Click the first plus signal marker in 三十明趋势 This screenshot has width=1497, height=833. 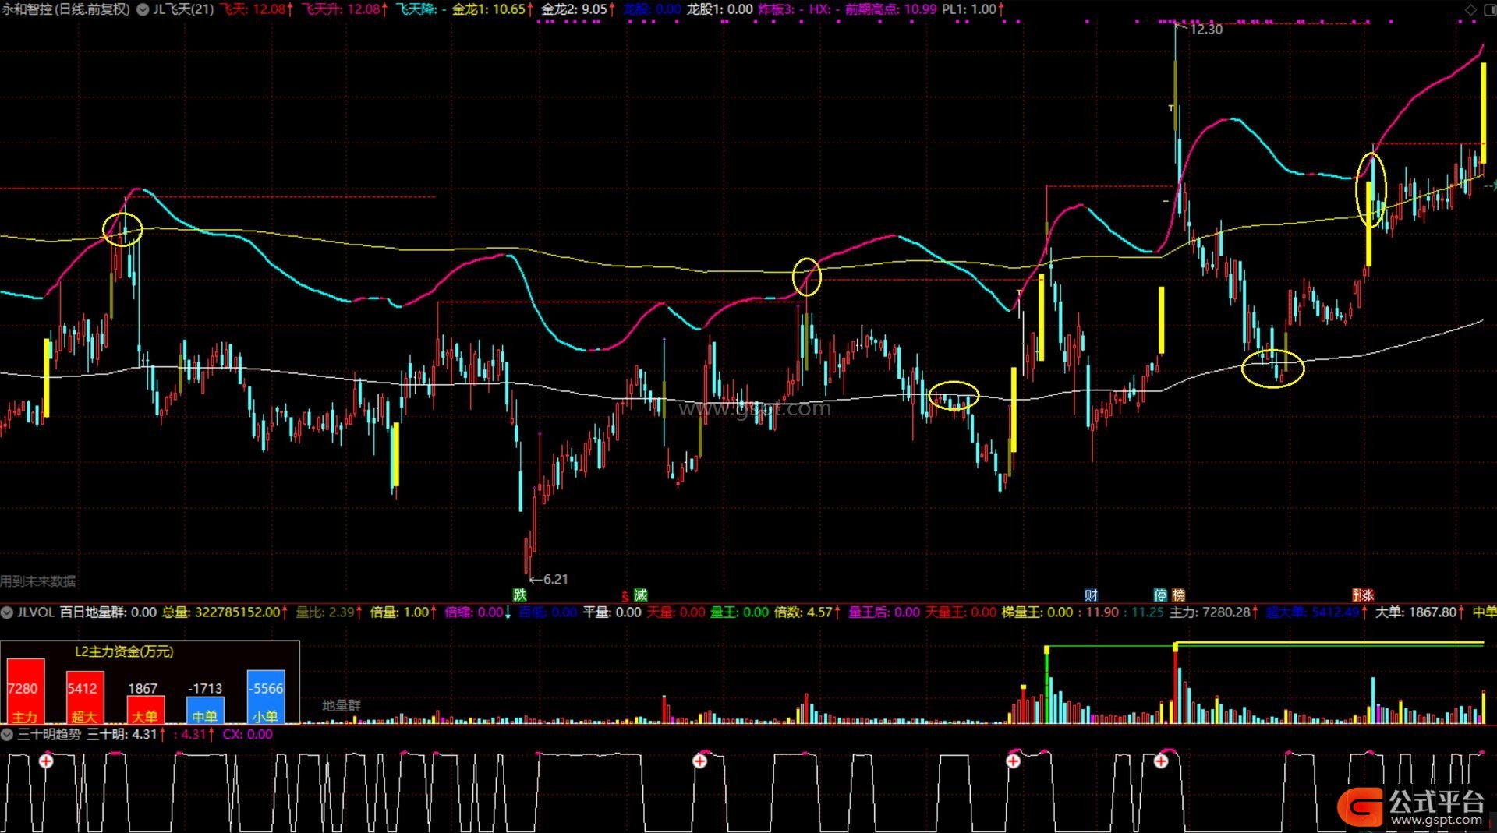pyautogui.click(x=46, y=761)
